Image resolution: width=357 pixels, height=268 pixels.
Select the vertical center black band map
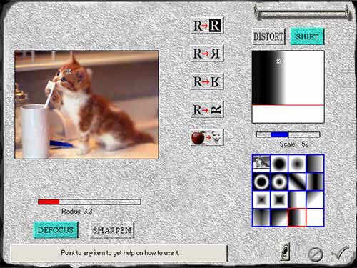click(315, 182)
